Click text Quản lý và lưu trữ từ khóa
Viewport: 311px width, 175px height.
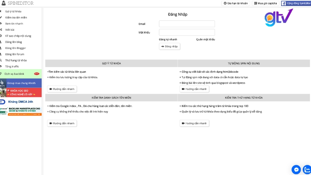pos(220,112)
